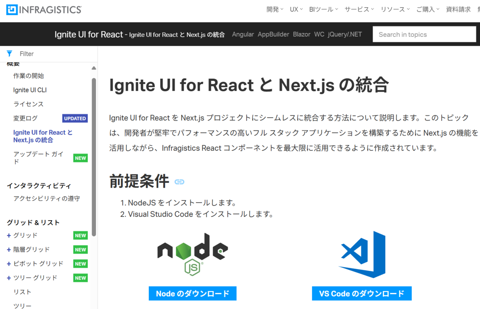Open アップデート ガイド topic
The image size is (480, 309).
coord(38,158)
